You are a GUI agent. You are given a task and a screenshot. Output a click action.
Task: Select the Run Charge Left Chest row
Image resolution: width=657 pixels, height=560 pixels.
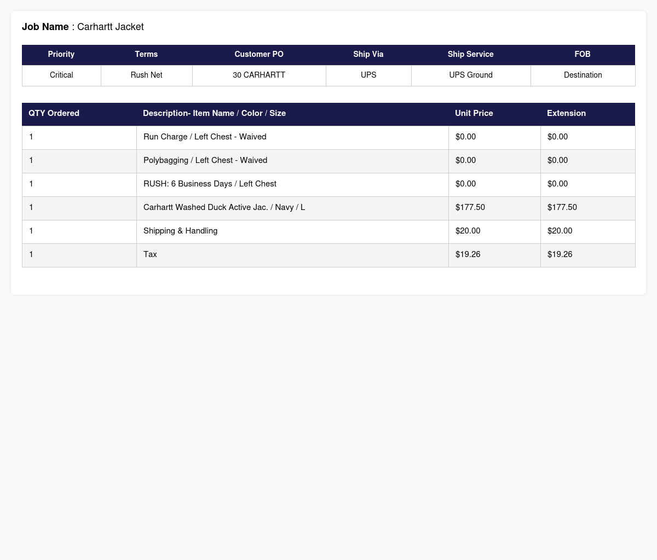[x=328, y=137]
